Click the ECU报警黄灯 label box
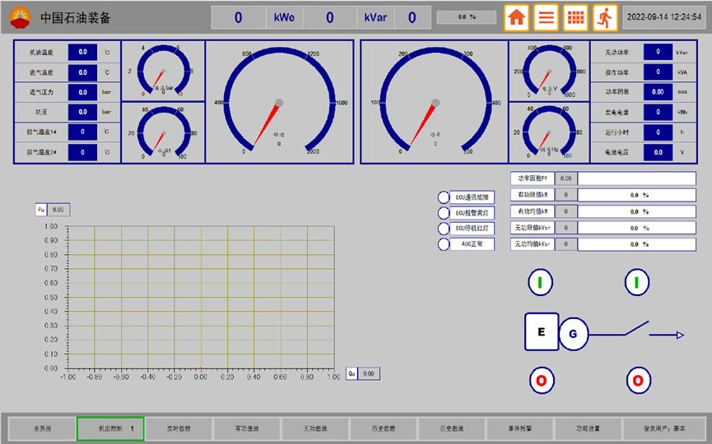This screenshot has height=444, width=712. click(472, 213)
